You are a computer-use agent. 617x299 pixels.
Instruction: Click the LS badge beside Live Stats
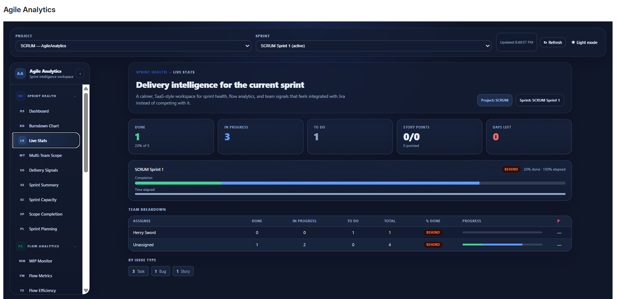pos(22,141)
